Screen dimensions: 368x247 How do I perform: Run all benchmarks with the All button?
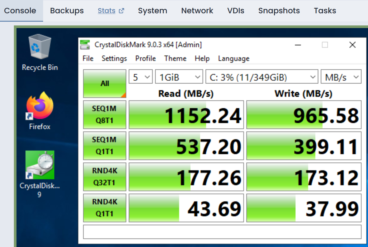click(105, 83)
